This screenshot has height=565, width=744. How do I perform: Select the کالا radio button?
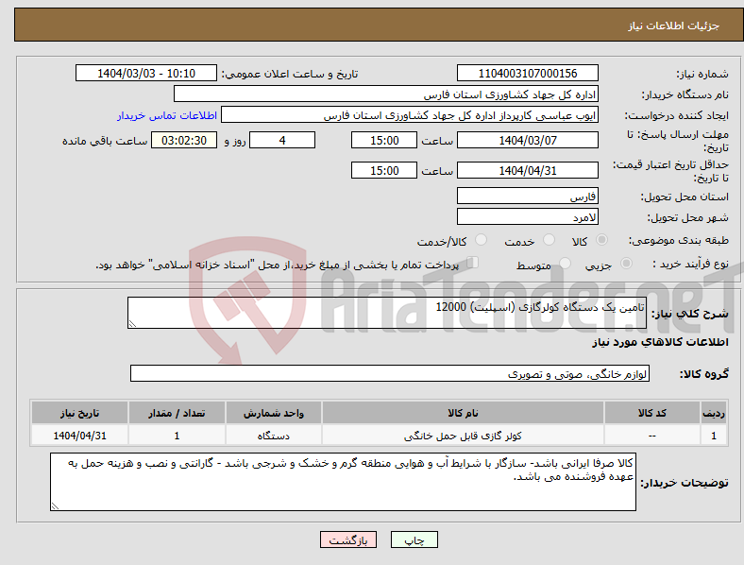[601, 240]
